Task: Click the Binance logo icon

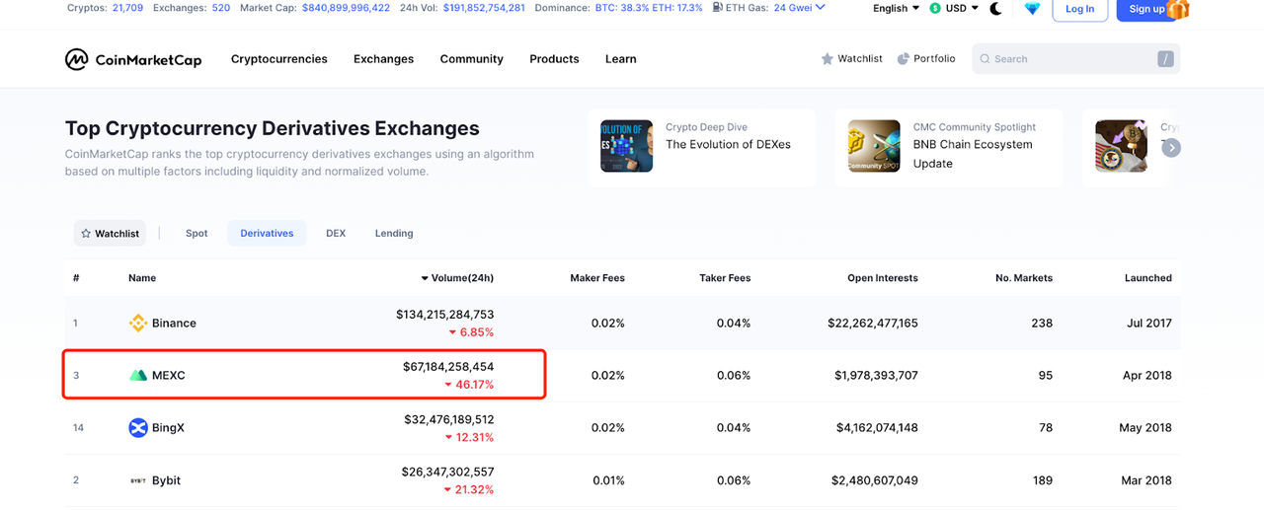Action: tap(138, 324)
